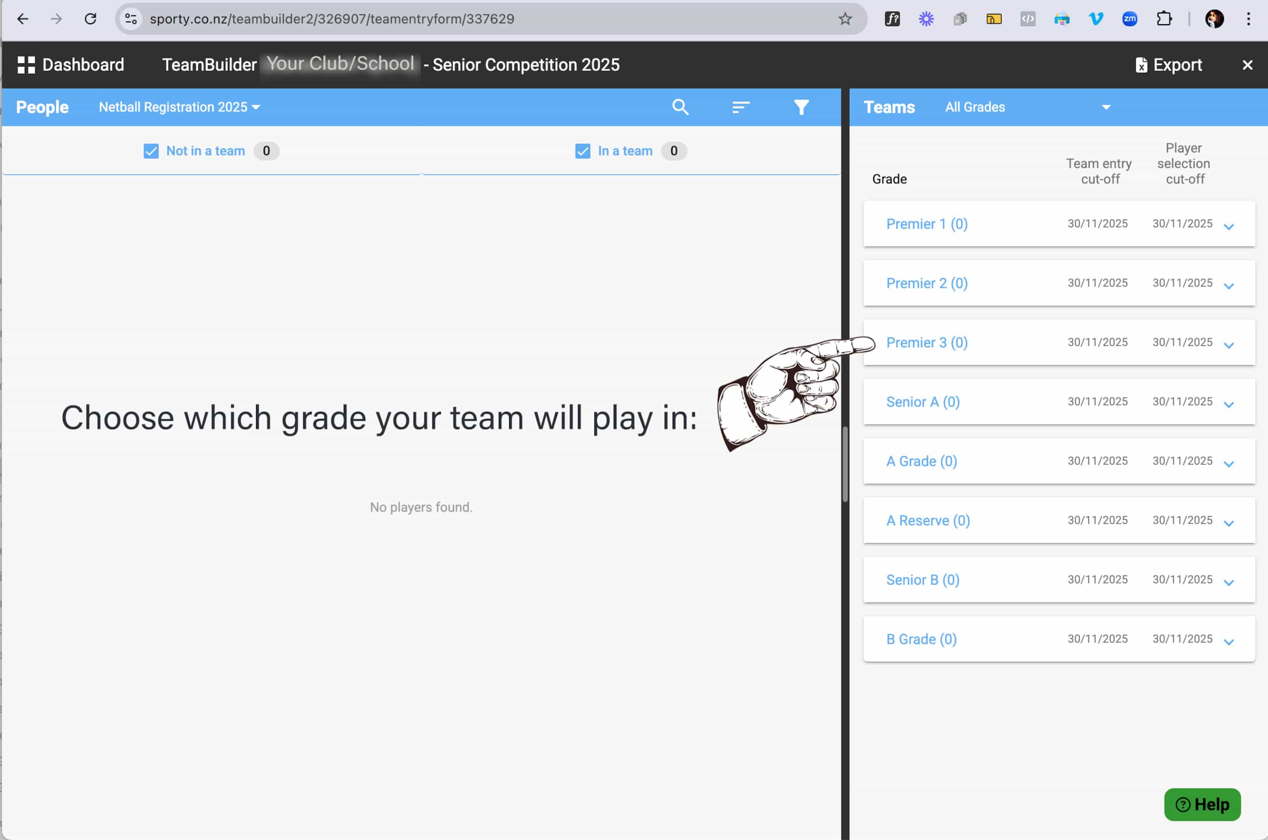
Task: Expand the Senior A grade chevron
Action: point(1229,405)
